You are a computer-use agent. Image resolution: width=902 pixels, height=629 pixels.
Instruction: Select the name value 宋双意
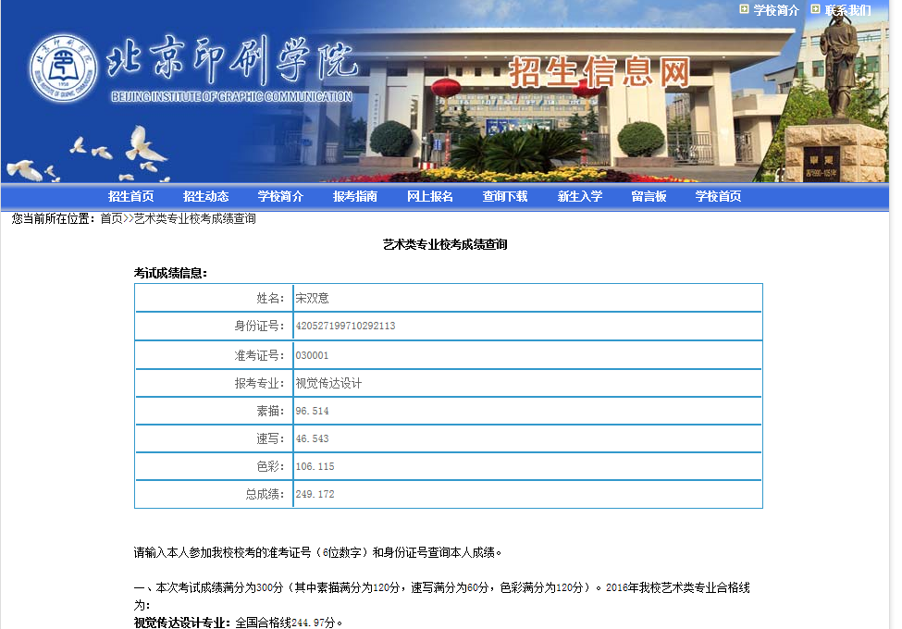pos(312,298)
